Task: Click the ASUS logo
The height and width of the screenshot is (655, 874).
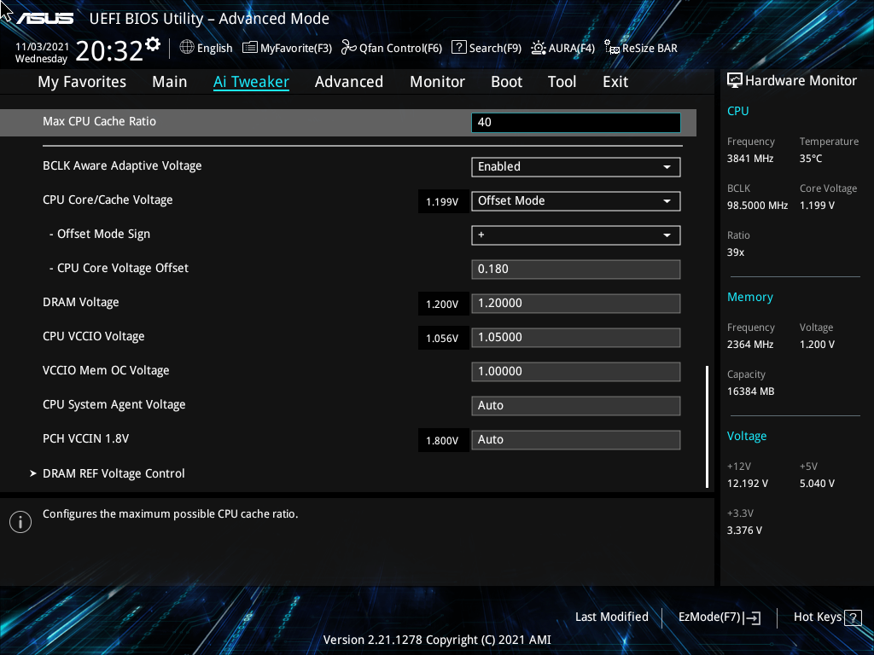Action: click(x=44, y=19)
